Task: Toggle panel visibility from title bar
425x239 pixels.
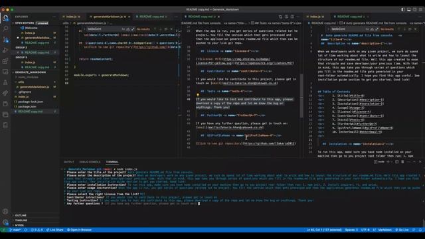Action: click(409, 9)
